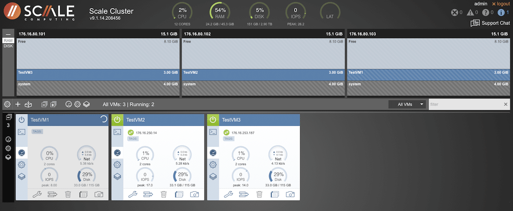The width and height of the screenshot is (513, 211).
Task: Delete TestVM3 using the trash icon
Action: (259, 194)
